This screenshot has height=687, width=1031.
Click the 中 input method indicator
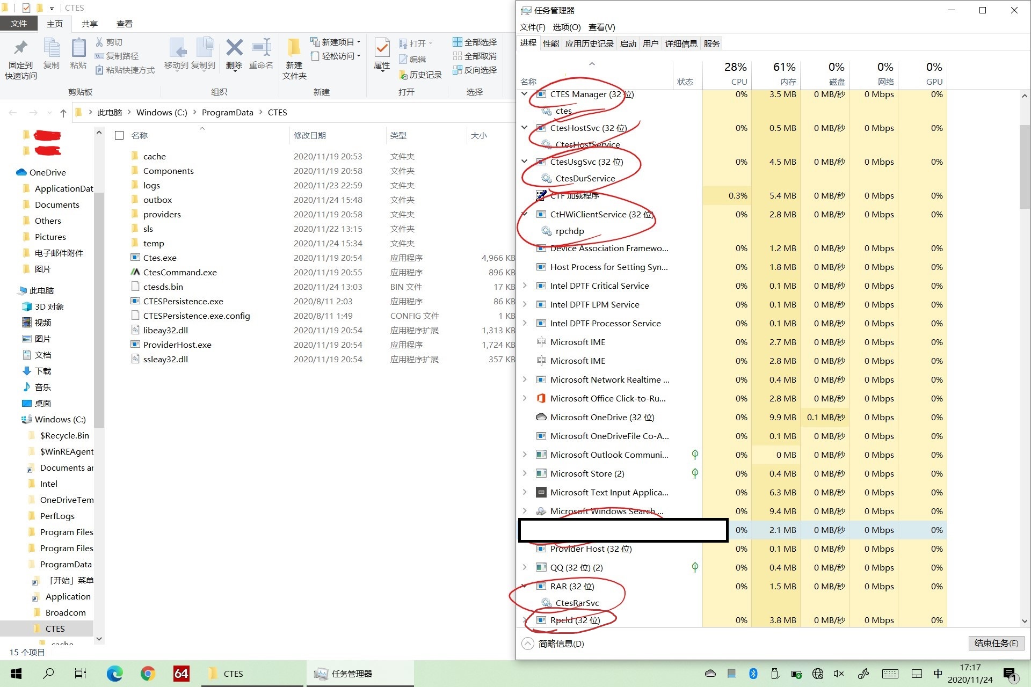click(938, 674)
